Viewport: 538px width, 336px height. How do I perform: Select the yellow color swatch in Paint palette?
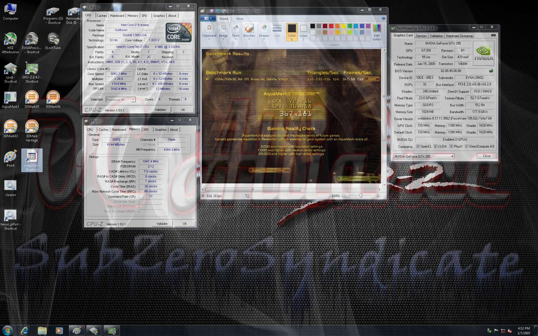[344, 26]
